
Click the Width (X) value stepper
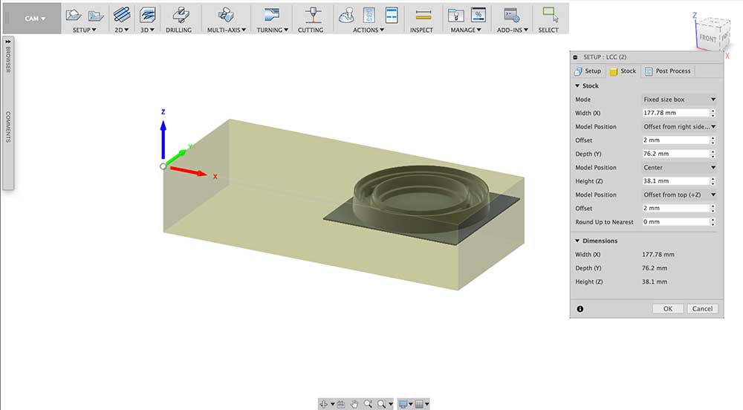coord(713,113)
